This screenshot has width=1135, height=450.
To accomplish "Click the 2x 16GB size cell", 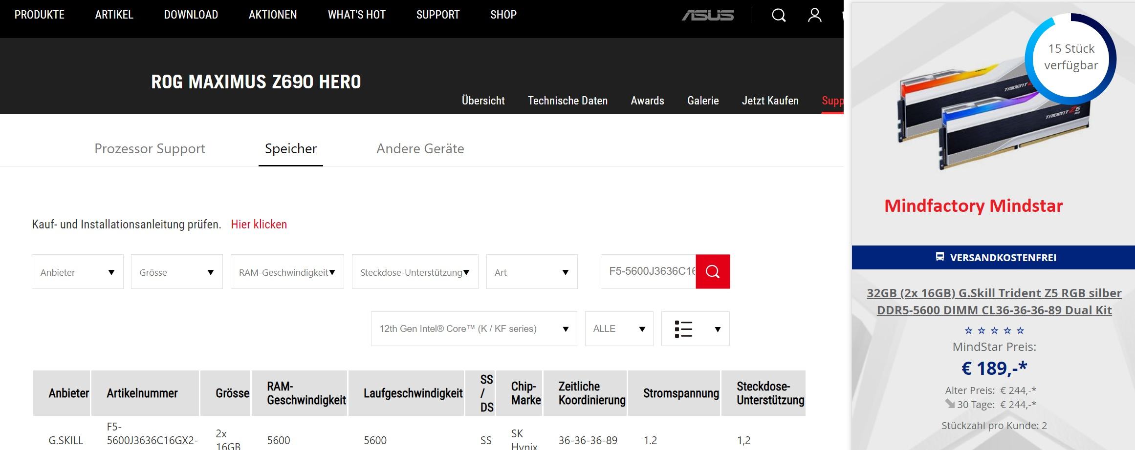I will coord(228,439).
